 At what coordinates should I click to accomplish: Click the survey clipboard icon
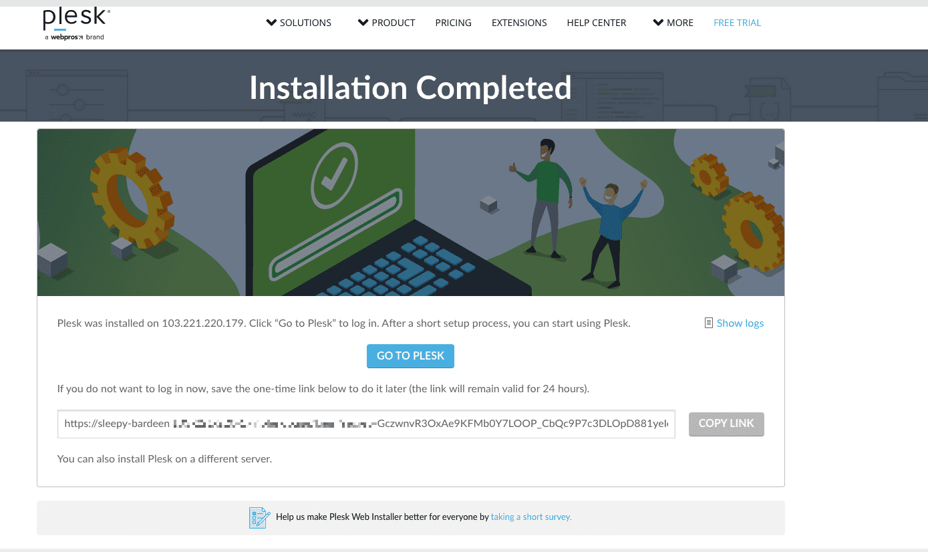click(x=259, y=517)
